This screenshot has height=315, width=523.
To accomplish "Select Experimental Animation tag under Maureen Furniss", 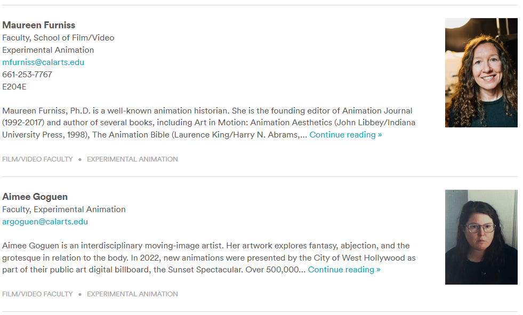I will click(x=132, y=159).
